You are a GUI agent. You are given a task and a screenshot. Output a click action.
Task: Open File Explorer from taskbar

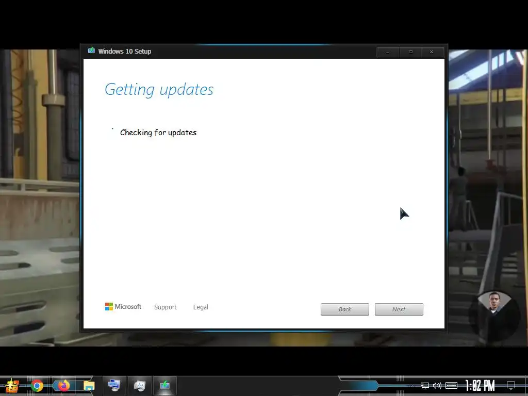pos(89,386)
